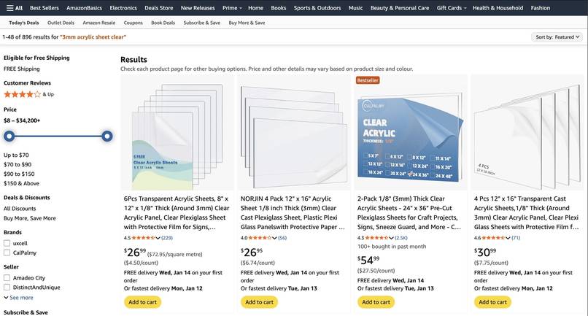Open (71) reviews count link
The height and width of the screenshot is (316, 588).
pos(516,238)
